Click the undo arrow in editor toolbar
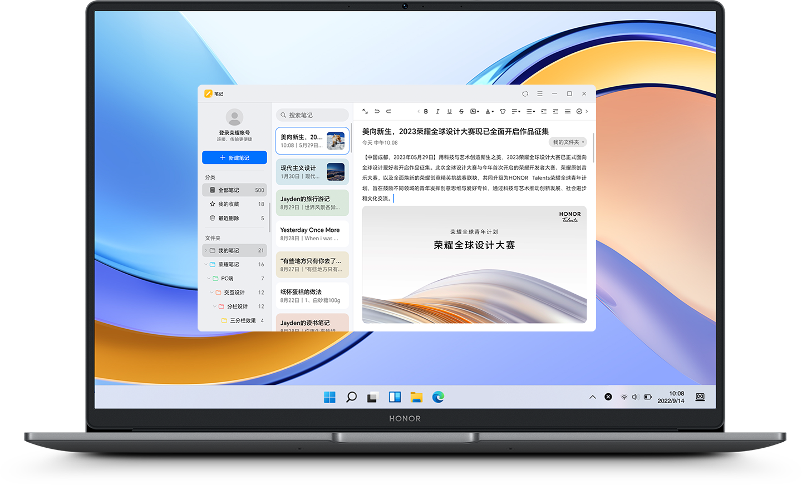 pyautogui.click(x=377, y=111)
